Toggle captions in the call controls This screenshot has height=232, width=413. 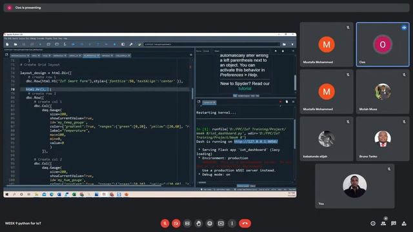click(187, 224)
